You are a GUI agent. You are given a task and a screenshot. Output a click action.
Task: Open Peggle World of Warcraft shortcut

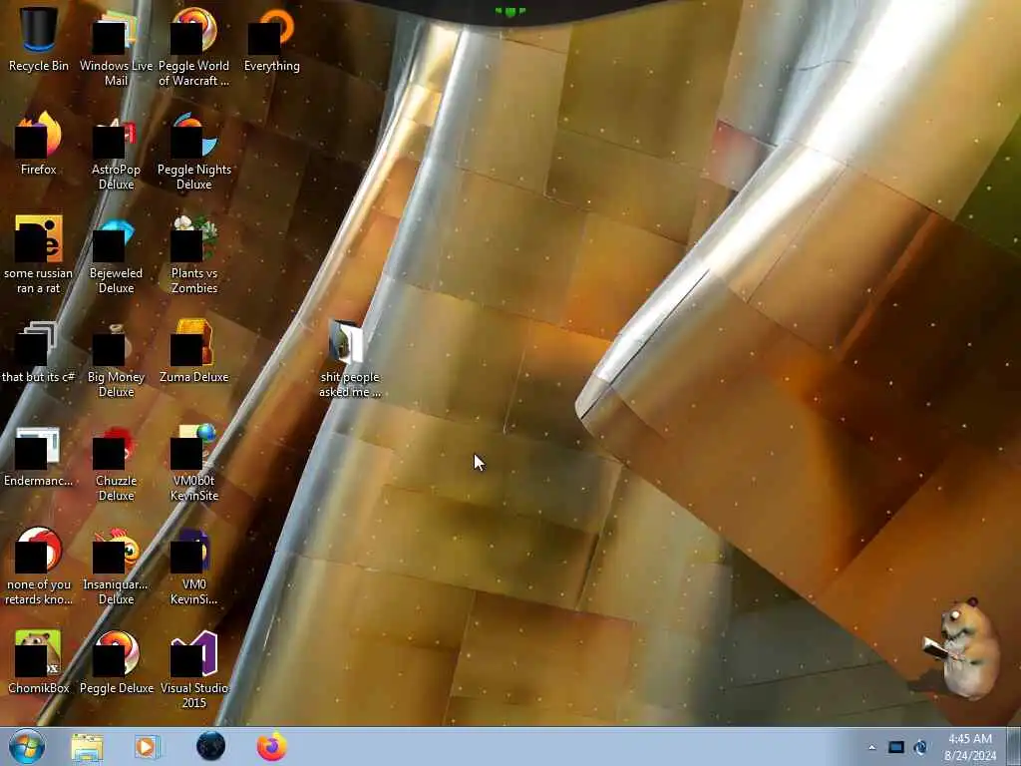coord(194,47)
